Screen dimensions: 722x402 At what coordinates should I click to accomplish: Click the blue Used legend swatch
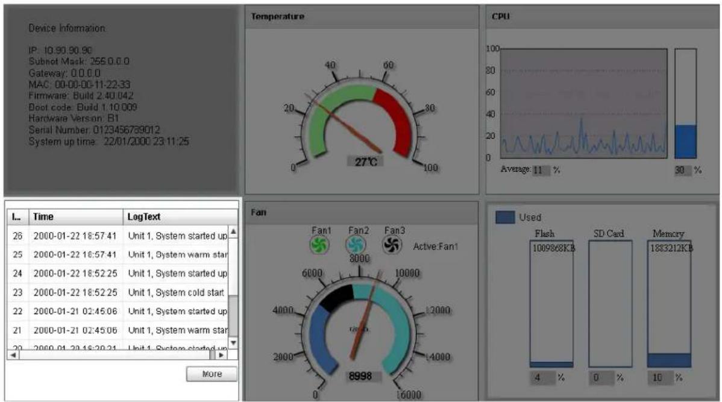click(x=505, y=218)
